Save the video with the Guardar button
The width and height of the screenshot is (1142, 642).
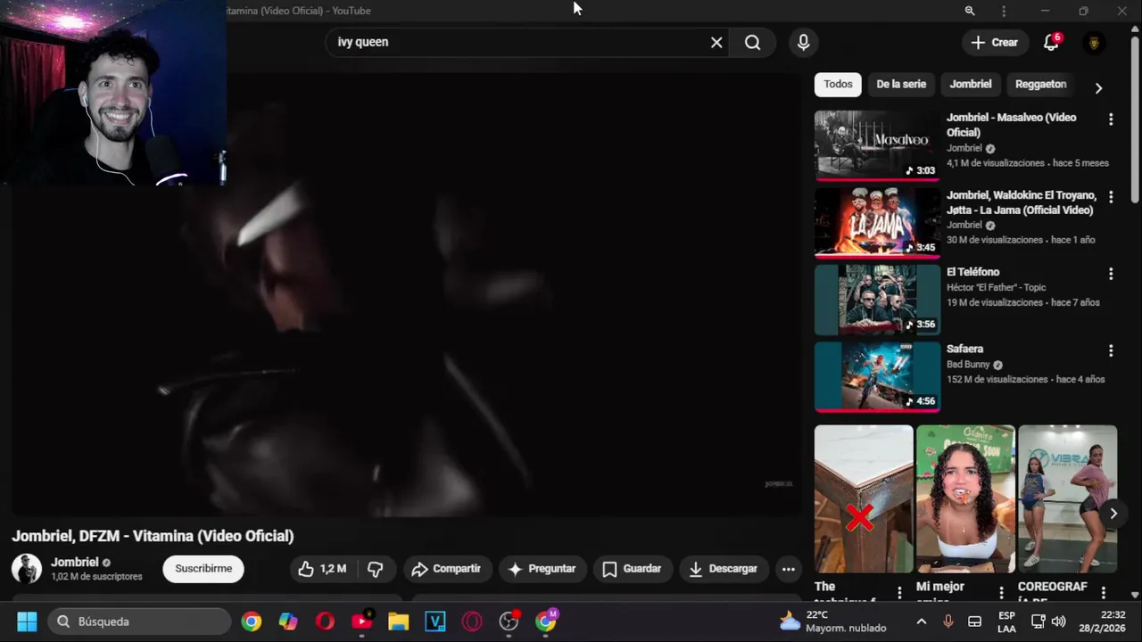tap(632, 569)
